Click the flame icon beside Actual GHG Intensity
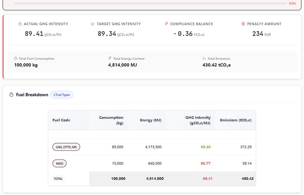Viewport: 304px width, 195px height. (20, 24)
